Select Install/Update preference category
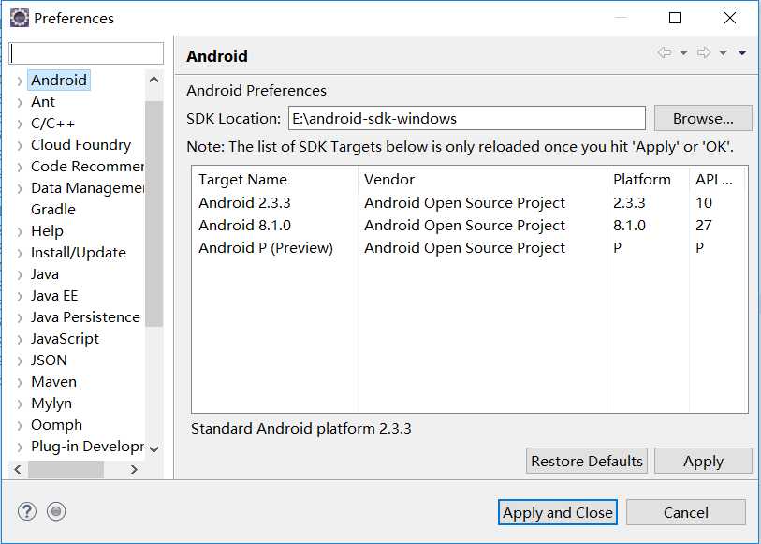761x544 pixels. 78,253
